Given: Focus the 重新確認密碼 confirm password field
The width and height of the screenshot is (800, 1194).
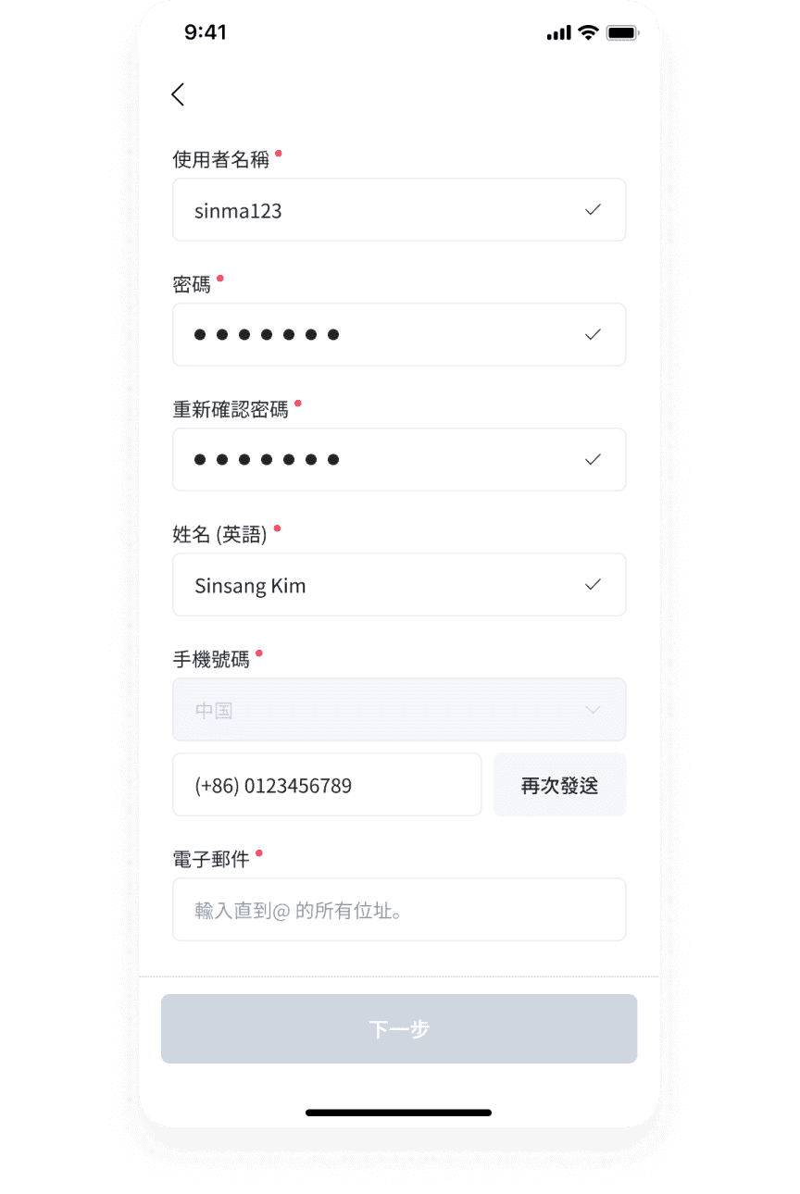Looking at the screenshot, I should (399, 459).
